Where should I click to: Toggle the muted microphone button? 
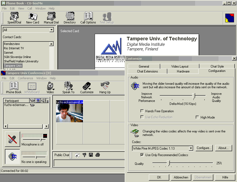(12, 139)
